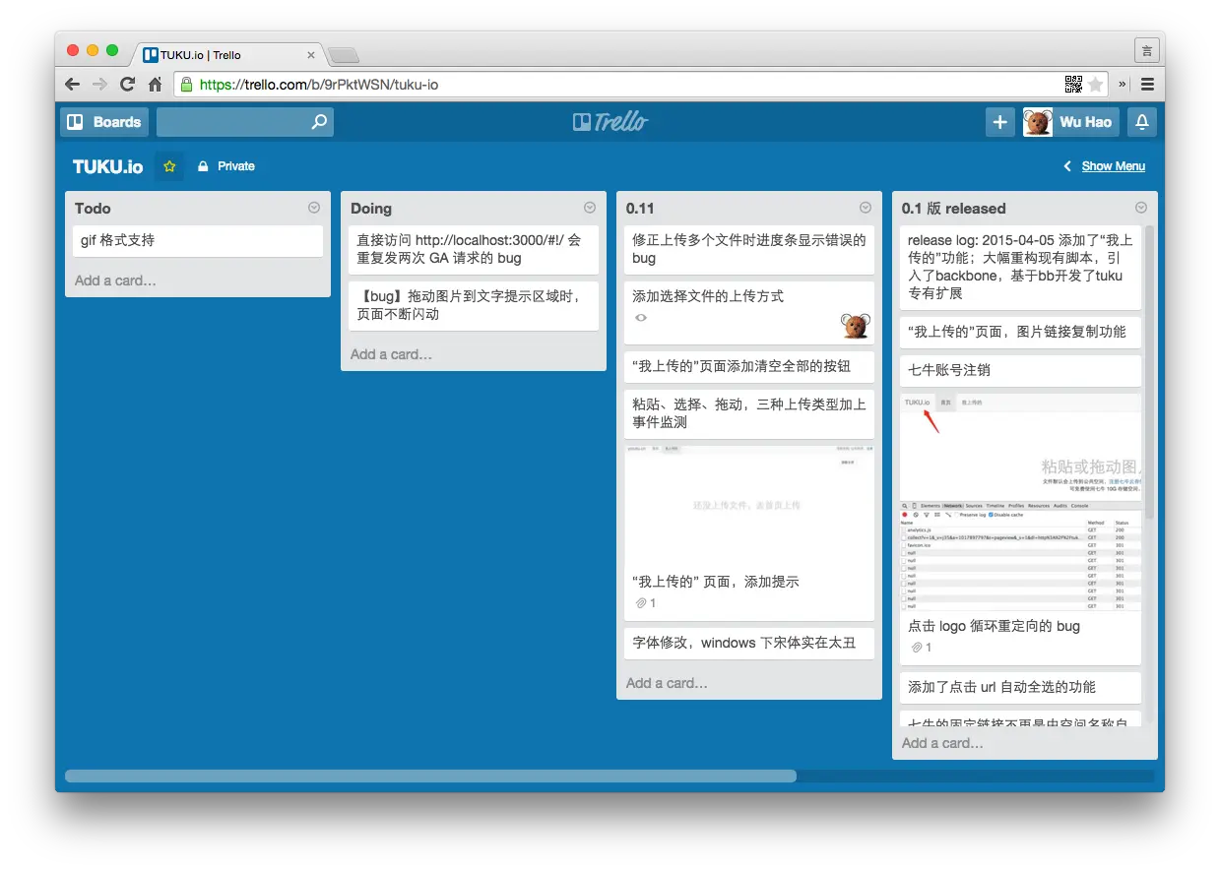Click the lock icon beside Private

(201, 165)
